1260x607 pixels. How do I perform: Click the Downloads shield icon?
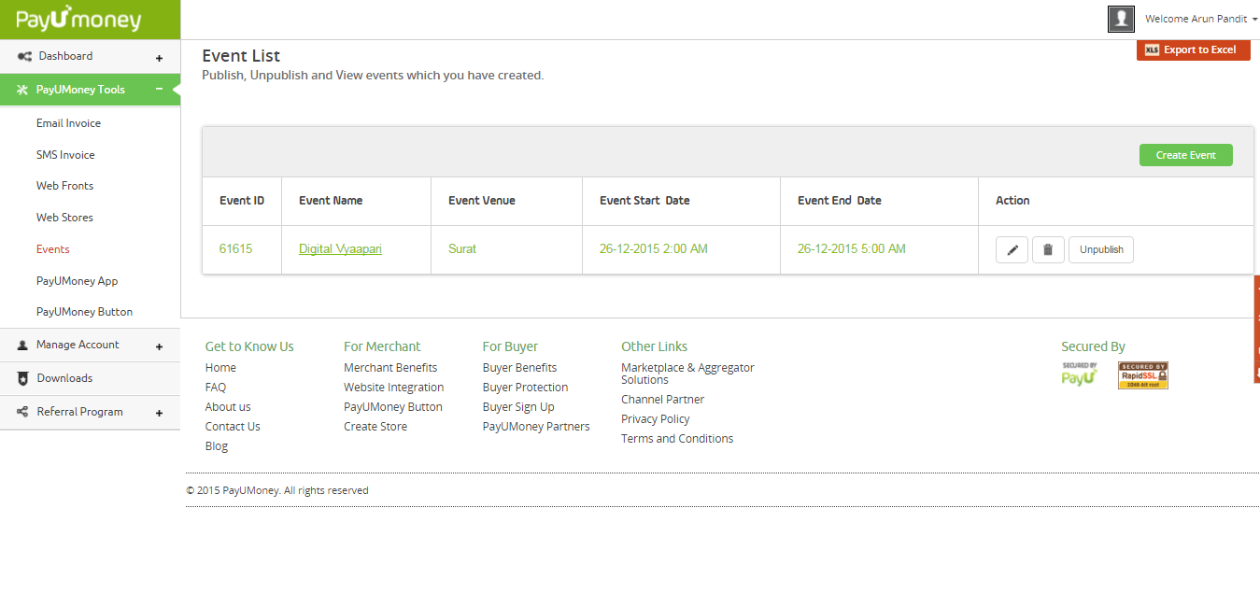pos(23,378)
